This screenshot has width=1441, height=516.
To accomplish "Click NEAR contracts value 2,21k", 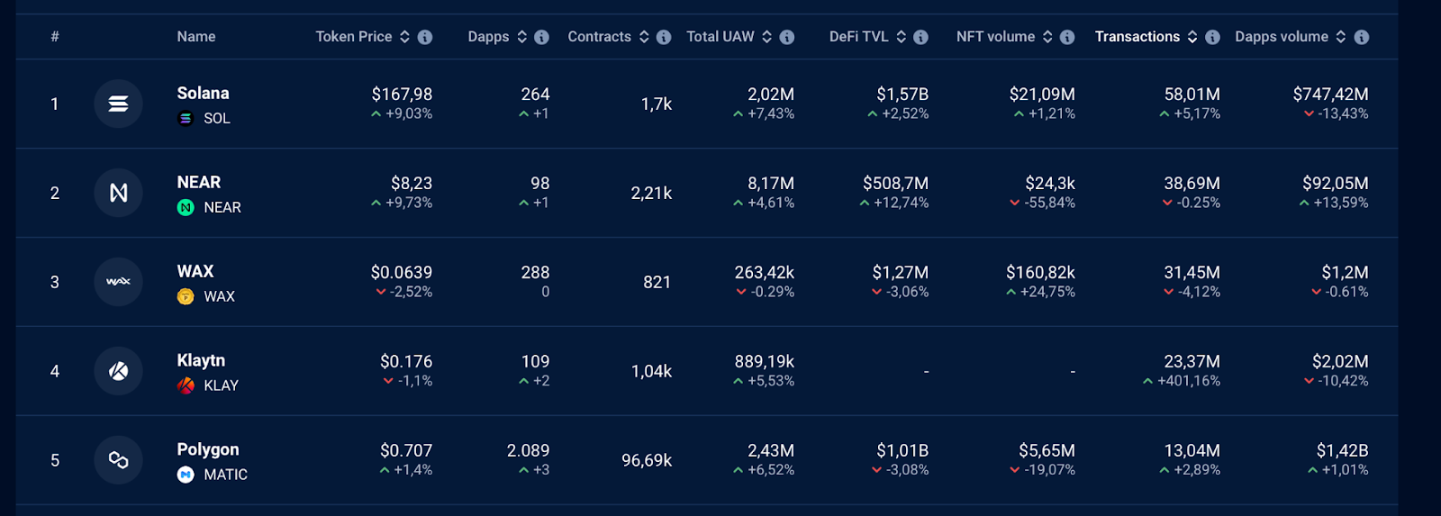I will tap(651, 193).
